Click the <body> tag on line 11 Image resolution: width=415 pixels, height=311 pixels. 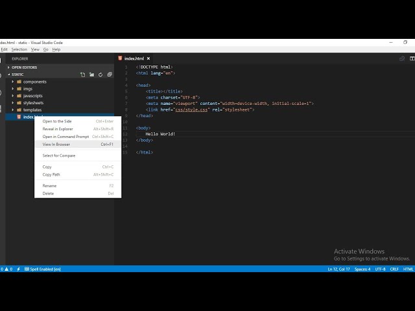tap(143, 128)
